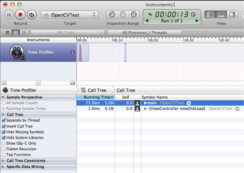Uncheck Invert Call Tree
Image resolution: width=244 pixels, height=173 pixels.
(x=4, y=126)
